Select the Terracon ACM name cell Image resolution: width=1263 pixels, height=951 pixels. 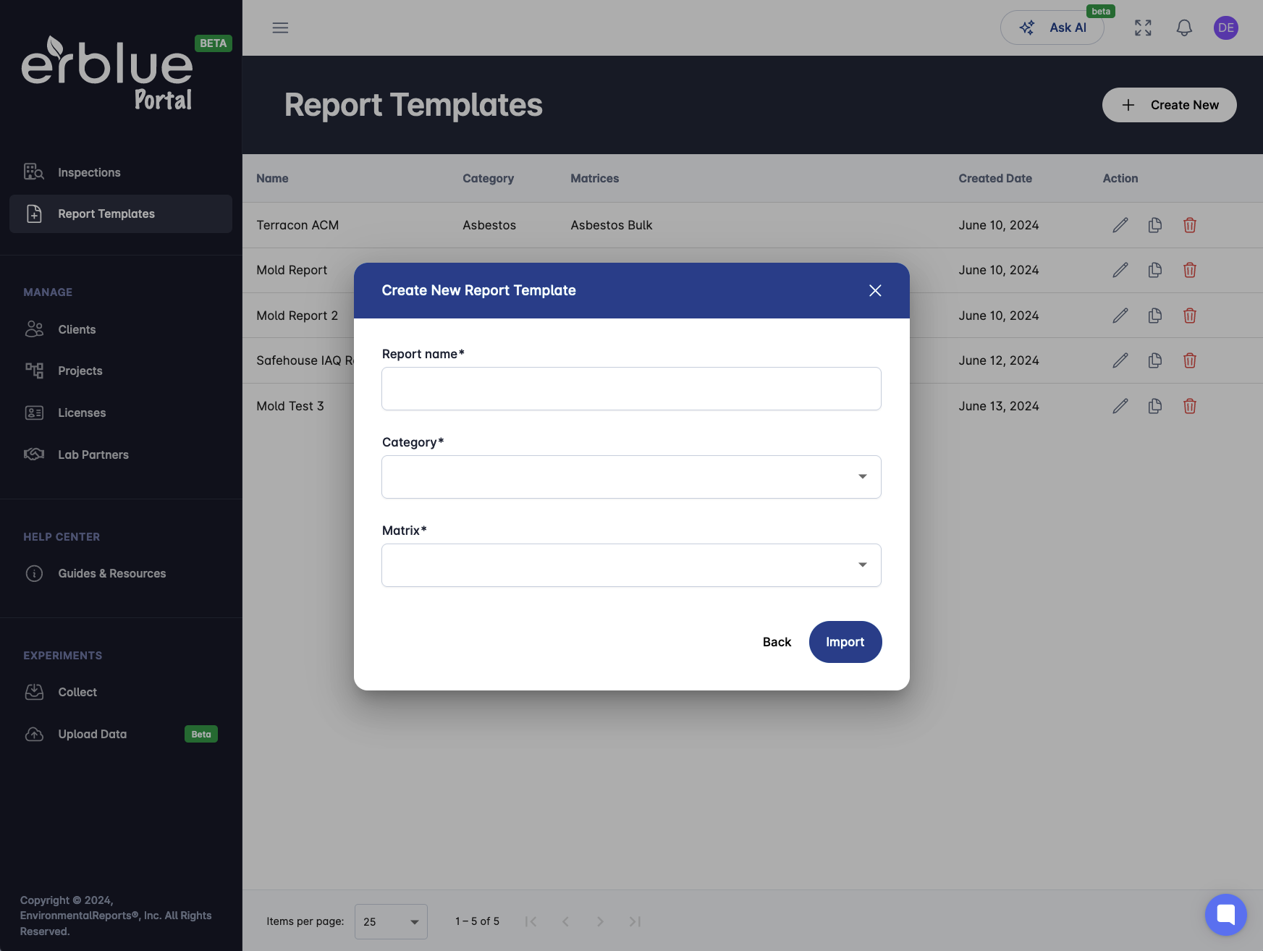coord(297,225)
